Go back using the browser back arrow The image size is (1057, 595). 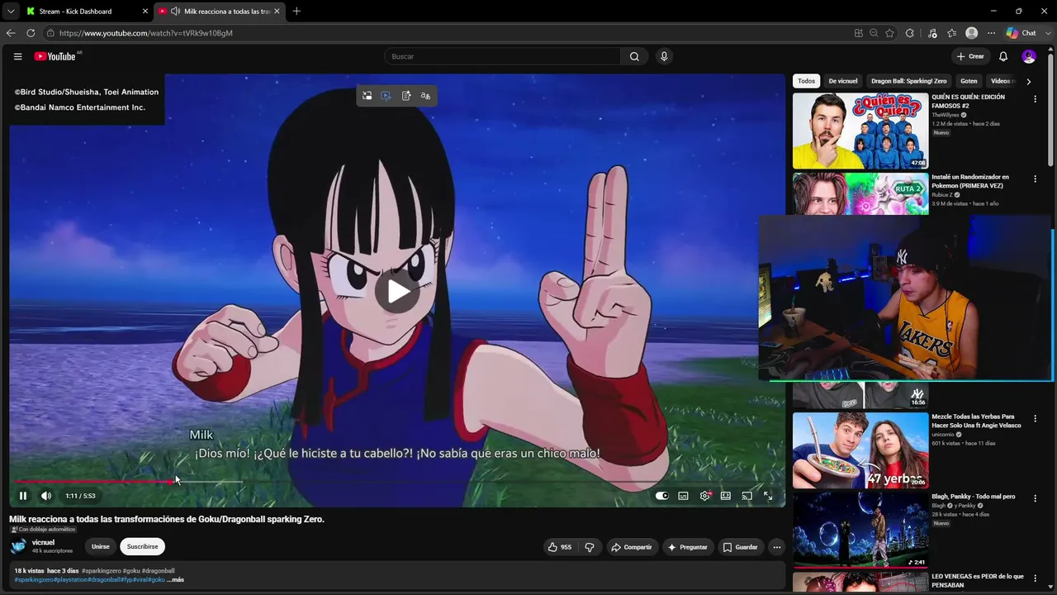(x=11, y=33)
